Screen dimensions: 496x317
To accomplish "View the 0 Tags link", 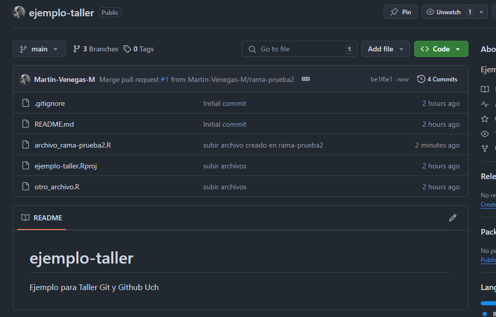I will [x=138, y=49].
